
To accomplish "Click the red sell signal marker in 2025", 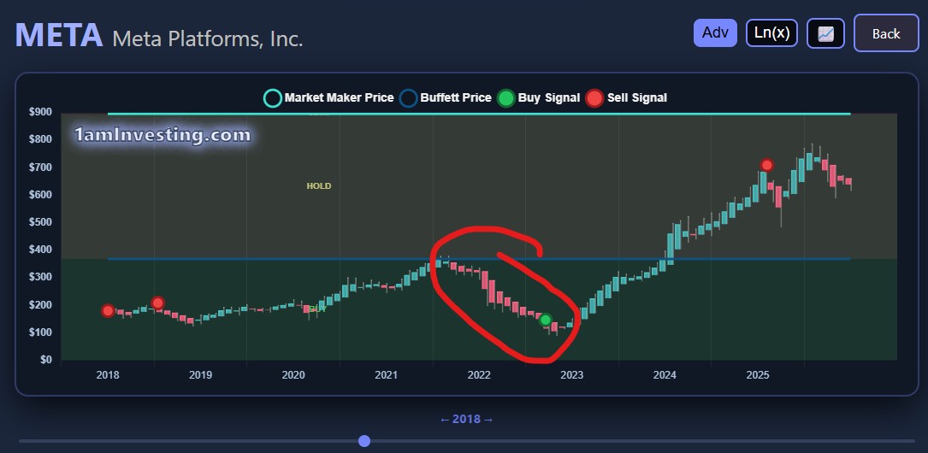I will pyautogui.click(x=767, y=165).
